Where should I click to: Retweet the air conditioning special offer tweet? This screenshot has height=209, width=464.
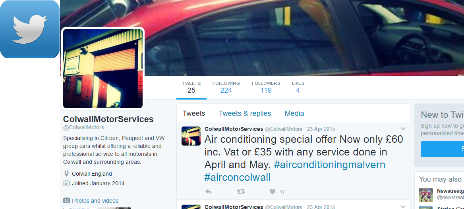tap(241, 192)
